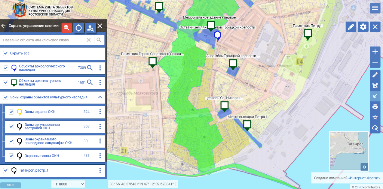Image resolution: width=383 pixels, height=189 pixels.
Task: Uncheck the Зоны охраны ОКН layer
Action: [11, 112]
